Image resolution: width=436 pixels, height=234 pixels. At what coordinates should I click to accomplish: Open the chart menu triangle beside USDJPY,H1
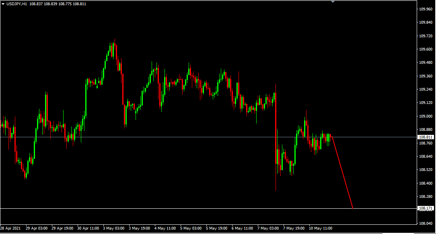click(3, 4)
